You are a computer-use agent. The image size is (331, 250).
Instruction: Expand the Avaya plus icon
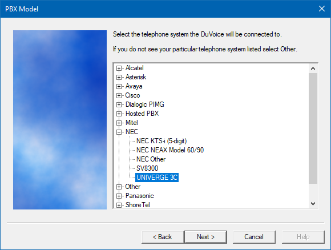point(119,86)
